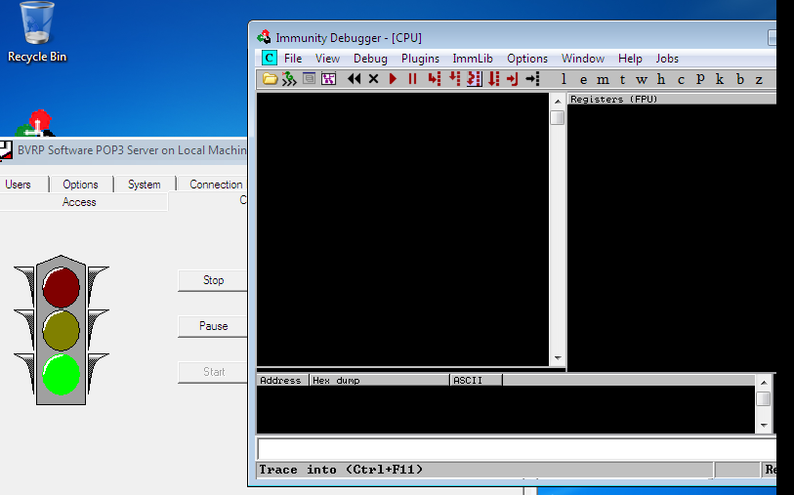Click disabled Start button in POP3 Server
The width and height of the screenshot is (794, 495).
213,372
